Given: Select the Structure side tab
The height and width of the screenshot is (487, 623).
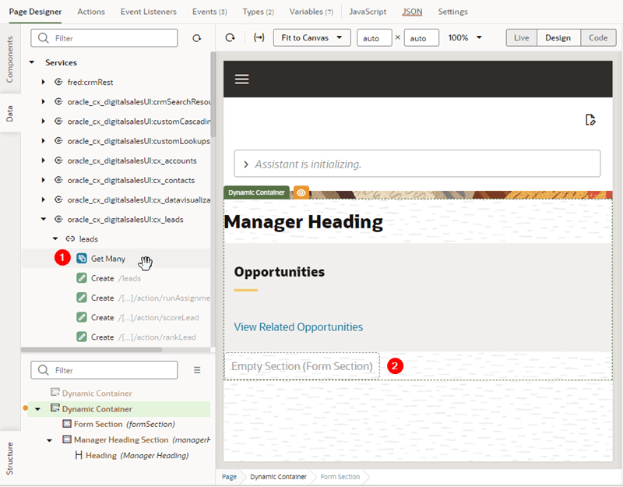Looking at the screenshot, I should [x=9, y=458].
